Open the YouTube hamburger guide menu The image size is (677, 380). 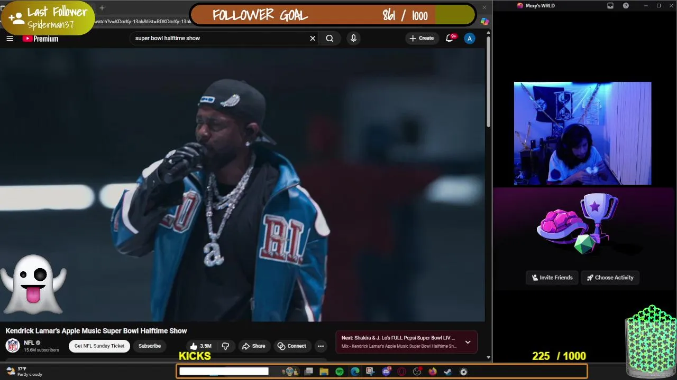tap(10, 39)
